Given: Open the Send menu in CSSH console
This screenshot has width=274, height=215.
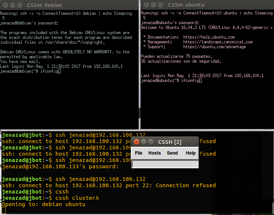Looking at the screenshot, I should 172,153.
